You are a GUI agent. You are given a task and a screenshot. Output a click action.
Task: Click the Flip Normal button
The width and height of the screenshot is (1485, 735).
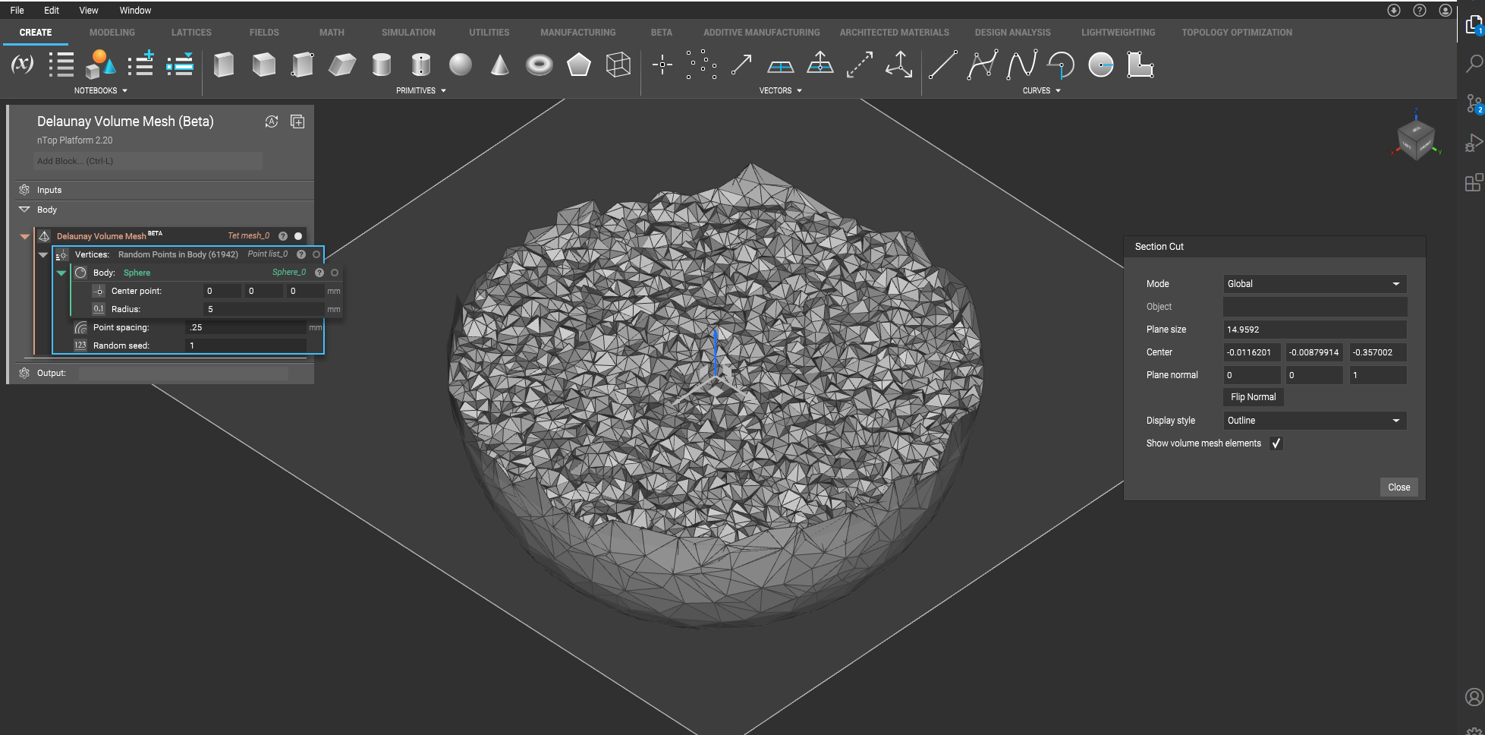tap(1254, 397)
